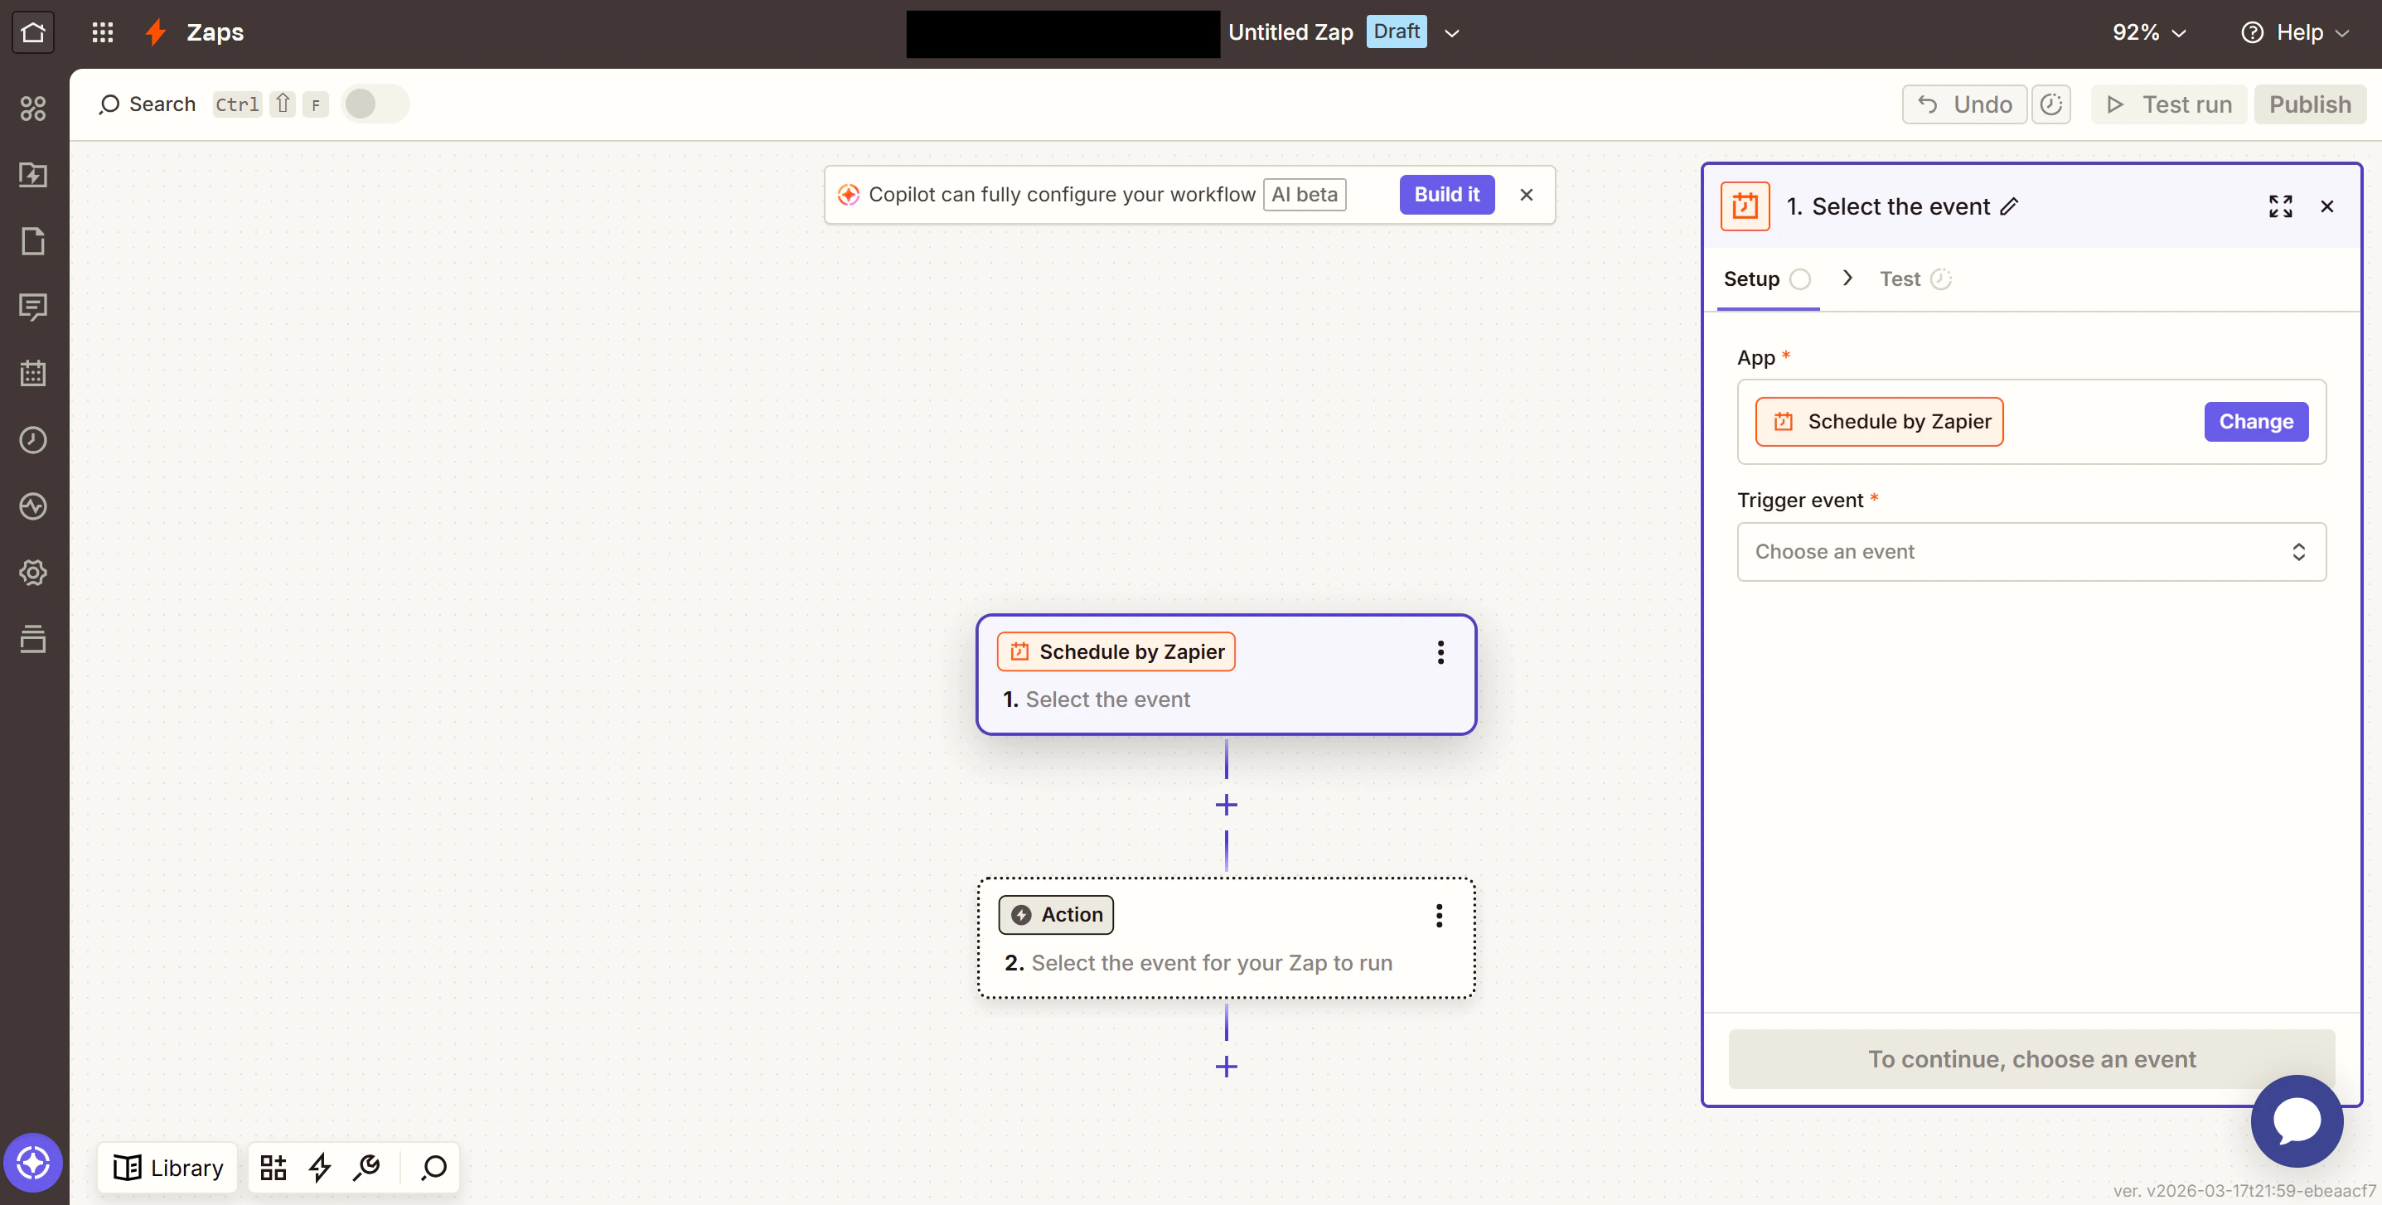Open the Trigger event dropdown

(2031, 551)
